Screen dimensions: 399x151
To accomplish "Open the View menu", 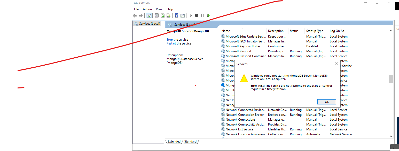I will 159,9.
